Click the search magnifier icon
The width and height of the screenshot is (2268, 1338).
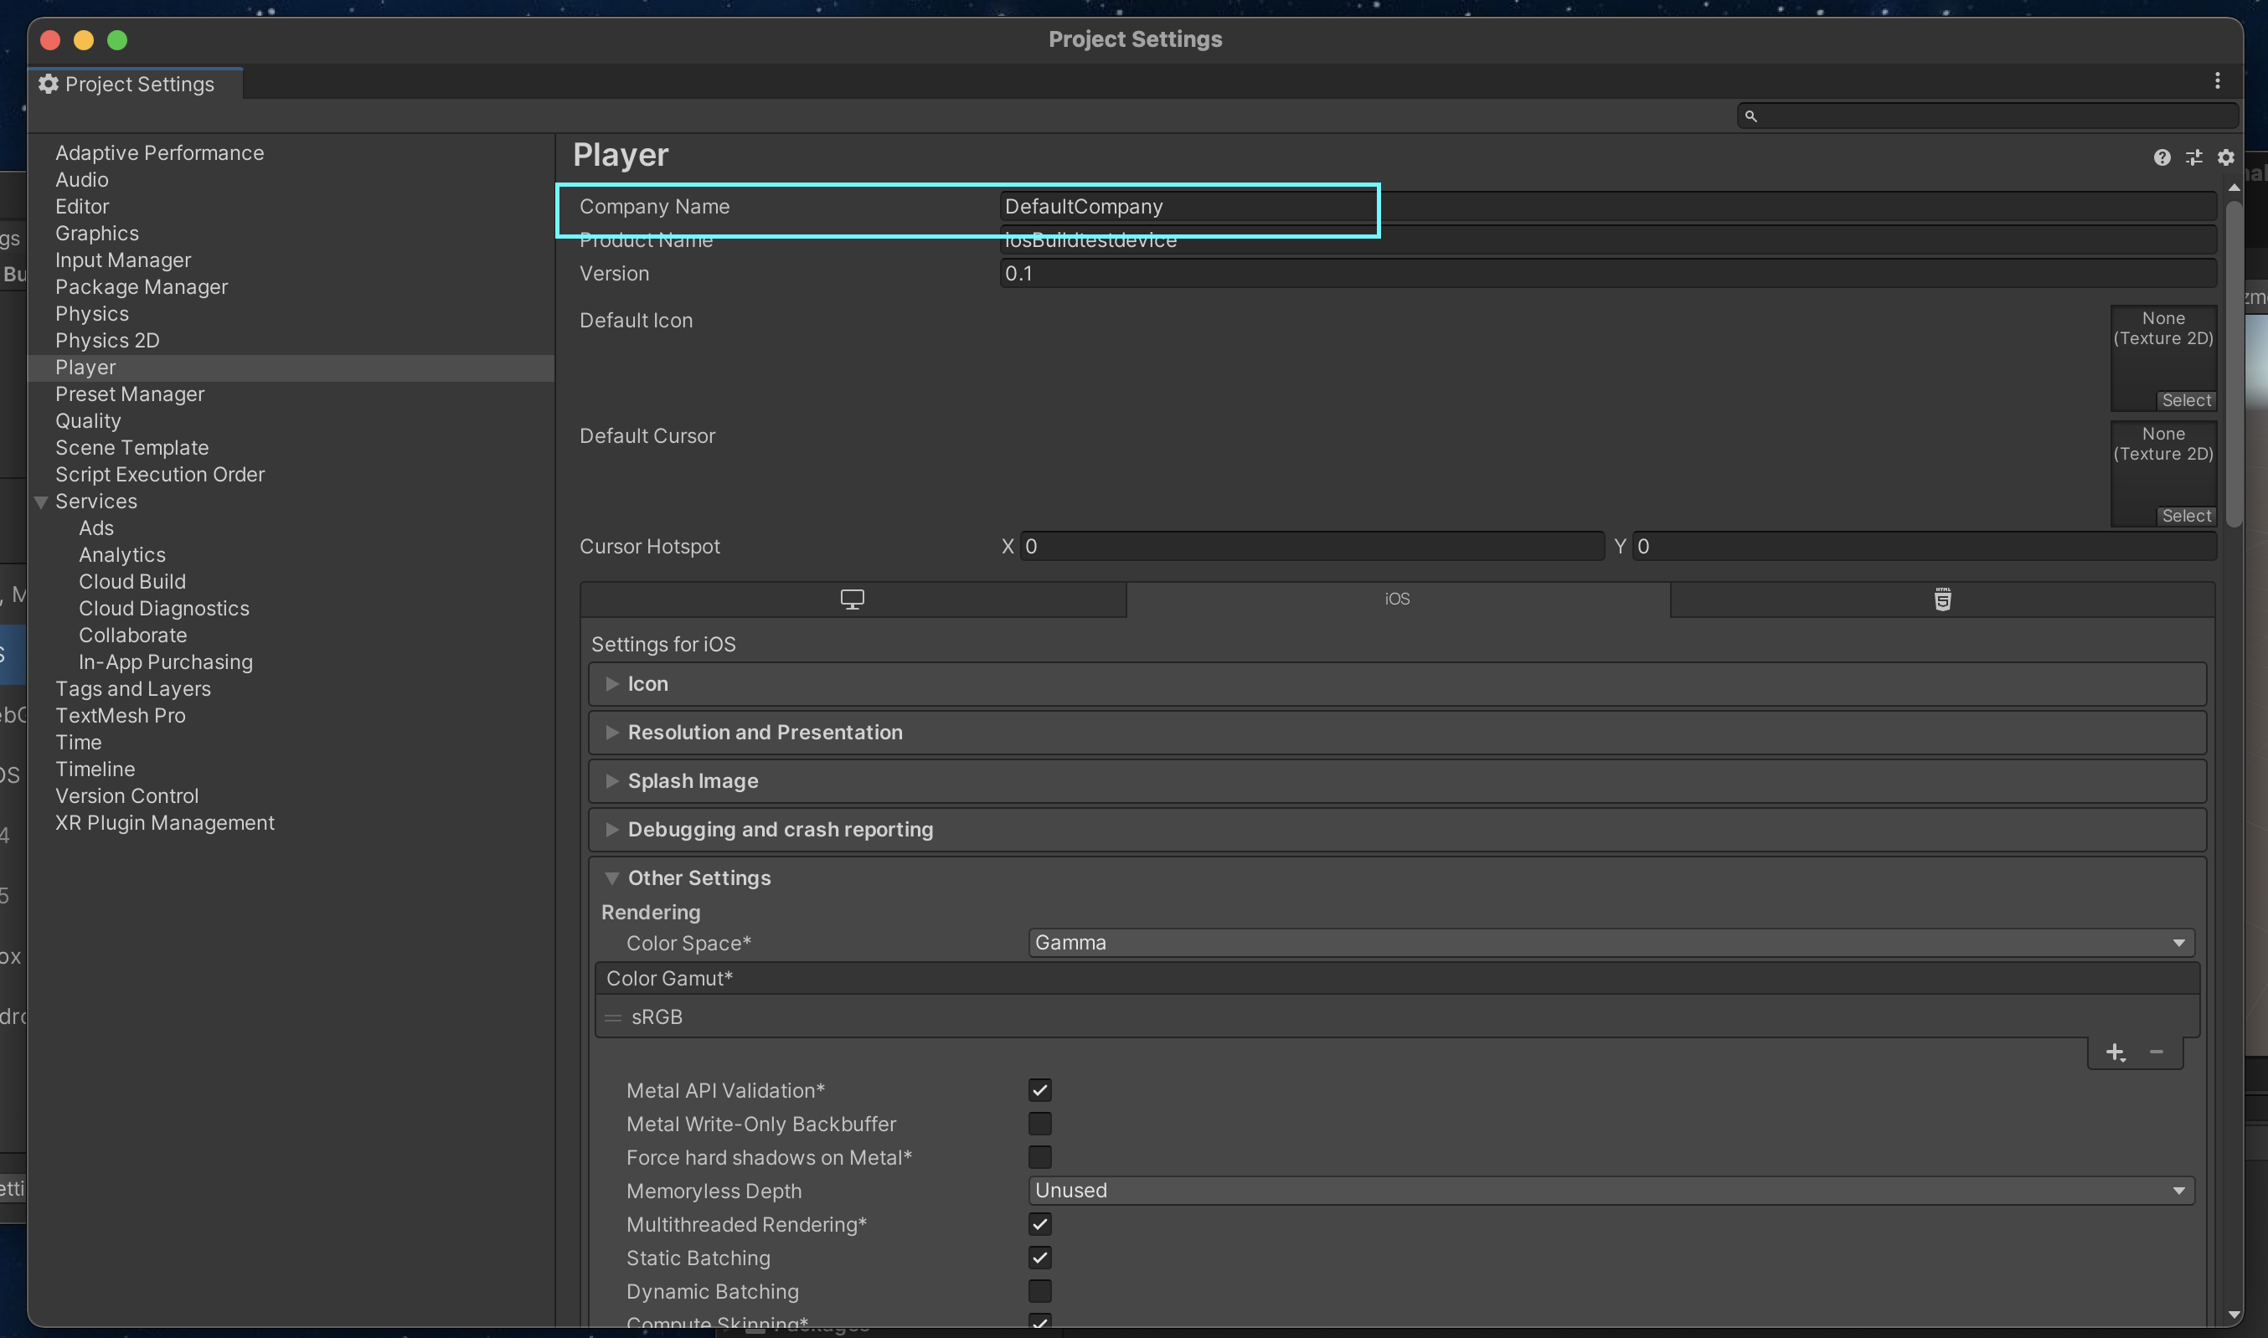[x=1750, y=116]
